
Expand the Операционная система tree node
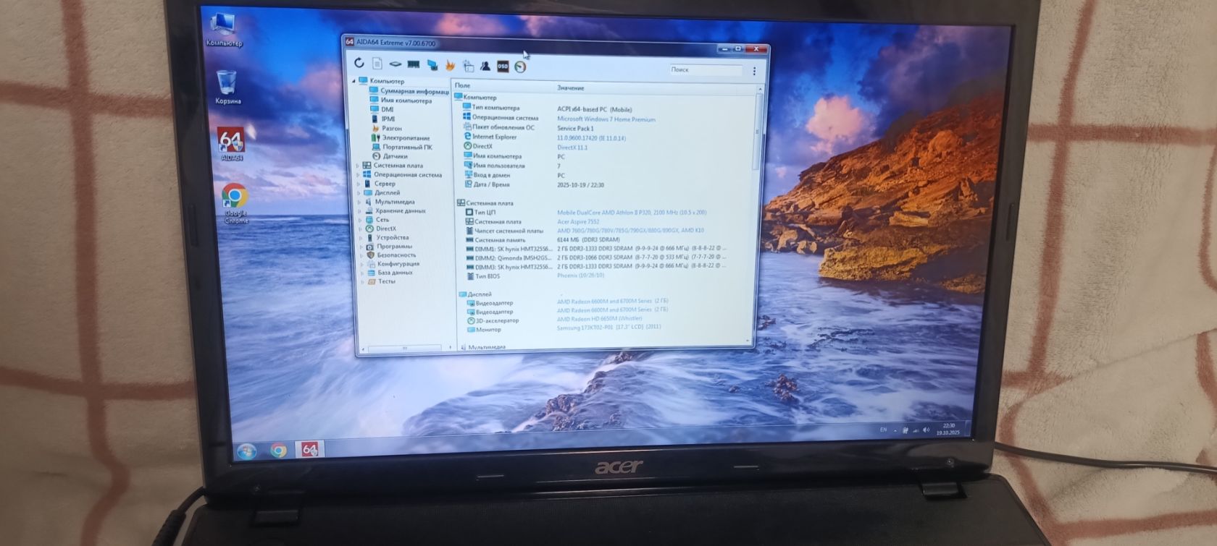[x=358, y=175]
